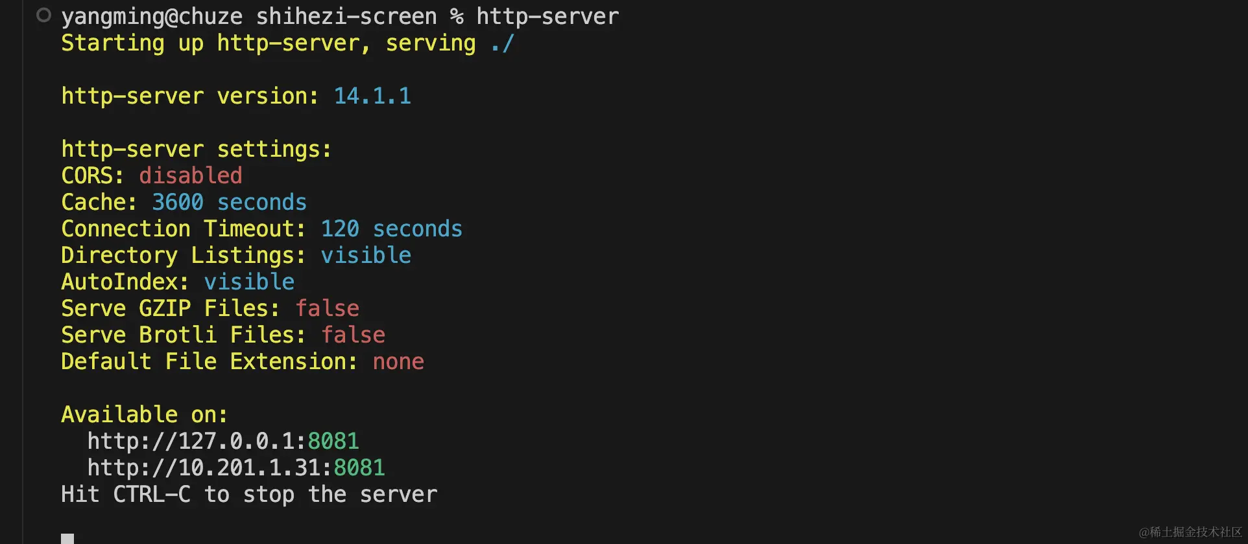Screen dimensions: 1248x544
Task: Click the yangming@chuze prompt text
Action: click(152, 16)
